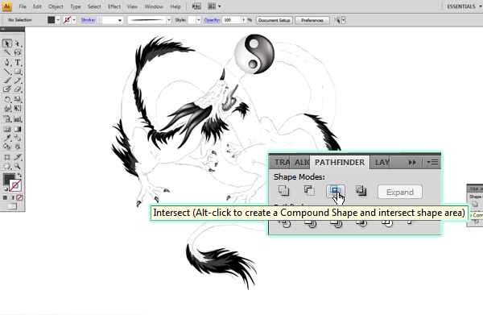
Task: Select the Paintbrush tool
Action: pyautogui.click(x=7, y=81)
